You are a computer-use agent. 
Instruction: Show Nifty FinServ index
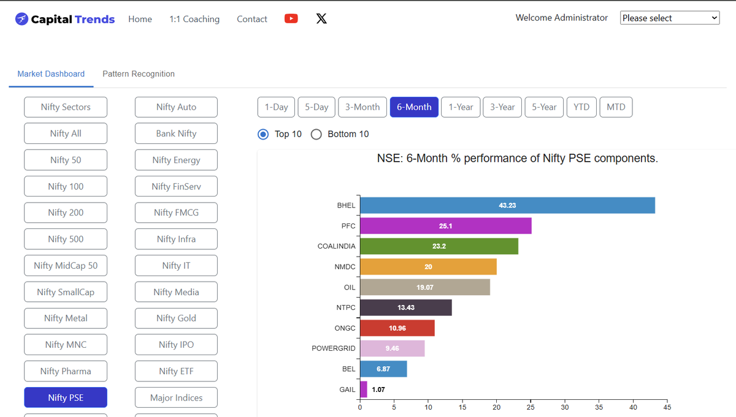point(176,186)
